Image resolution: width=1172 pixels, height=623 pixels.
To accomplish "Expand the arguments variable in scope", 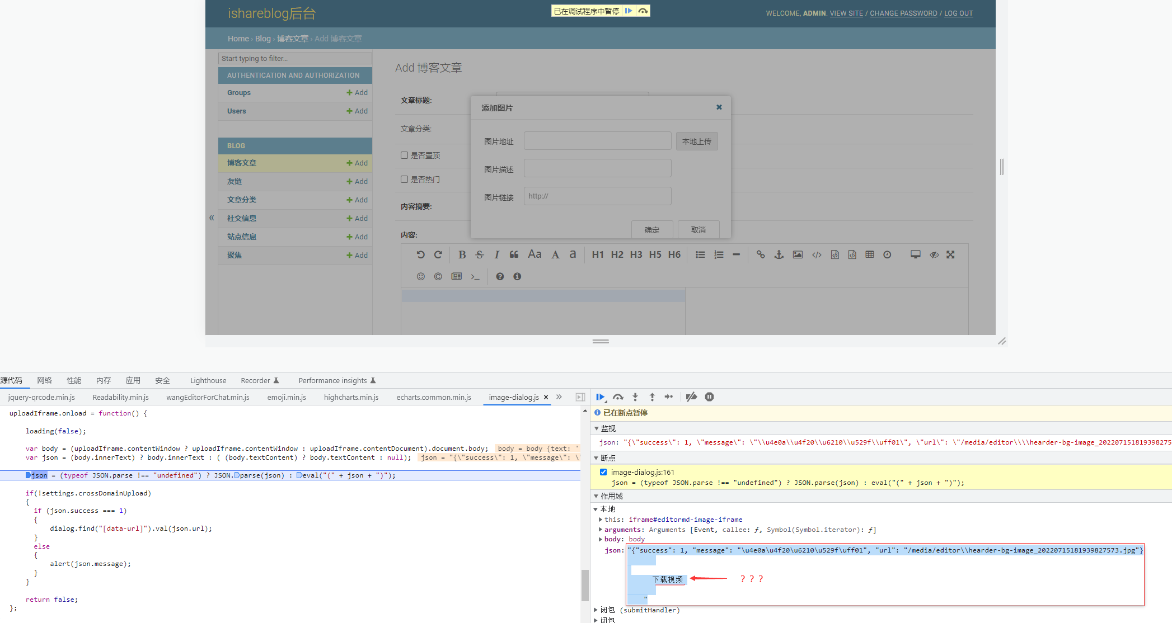I will [601, 530].
